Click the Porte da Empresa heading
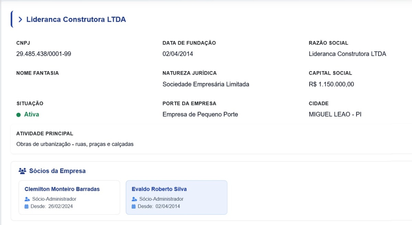Screen dimensions: 412x225 (189, 103)
